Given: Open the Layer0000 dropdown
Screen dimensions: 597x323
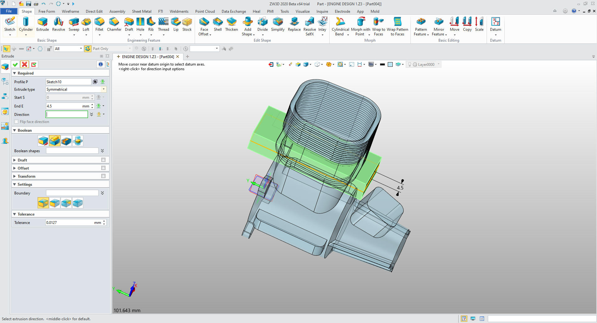Looking at the screenshot, I should (x=439, y=64).
